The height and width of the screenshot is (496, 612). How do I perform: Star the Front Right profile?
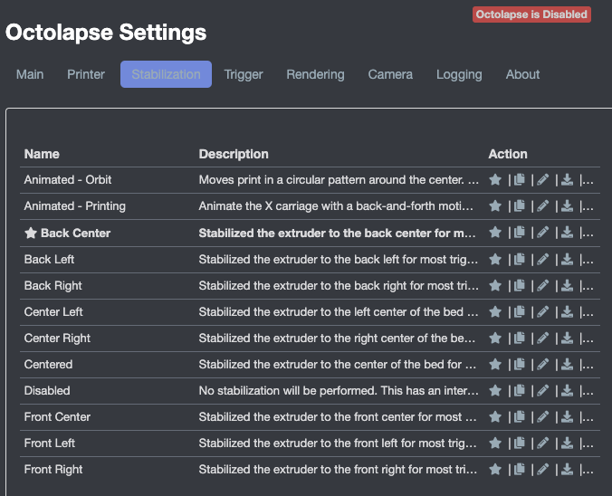(495, 469)
